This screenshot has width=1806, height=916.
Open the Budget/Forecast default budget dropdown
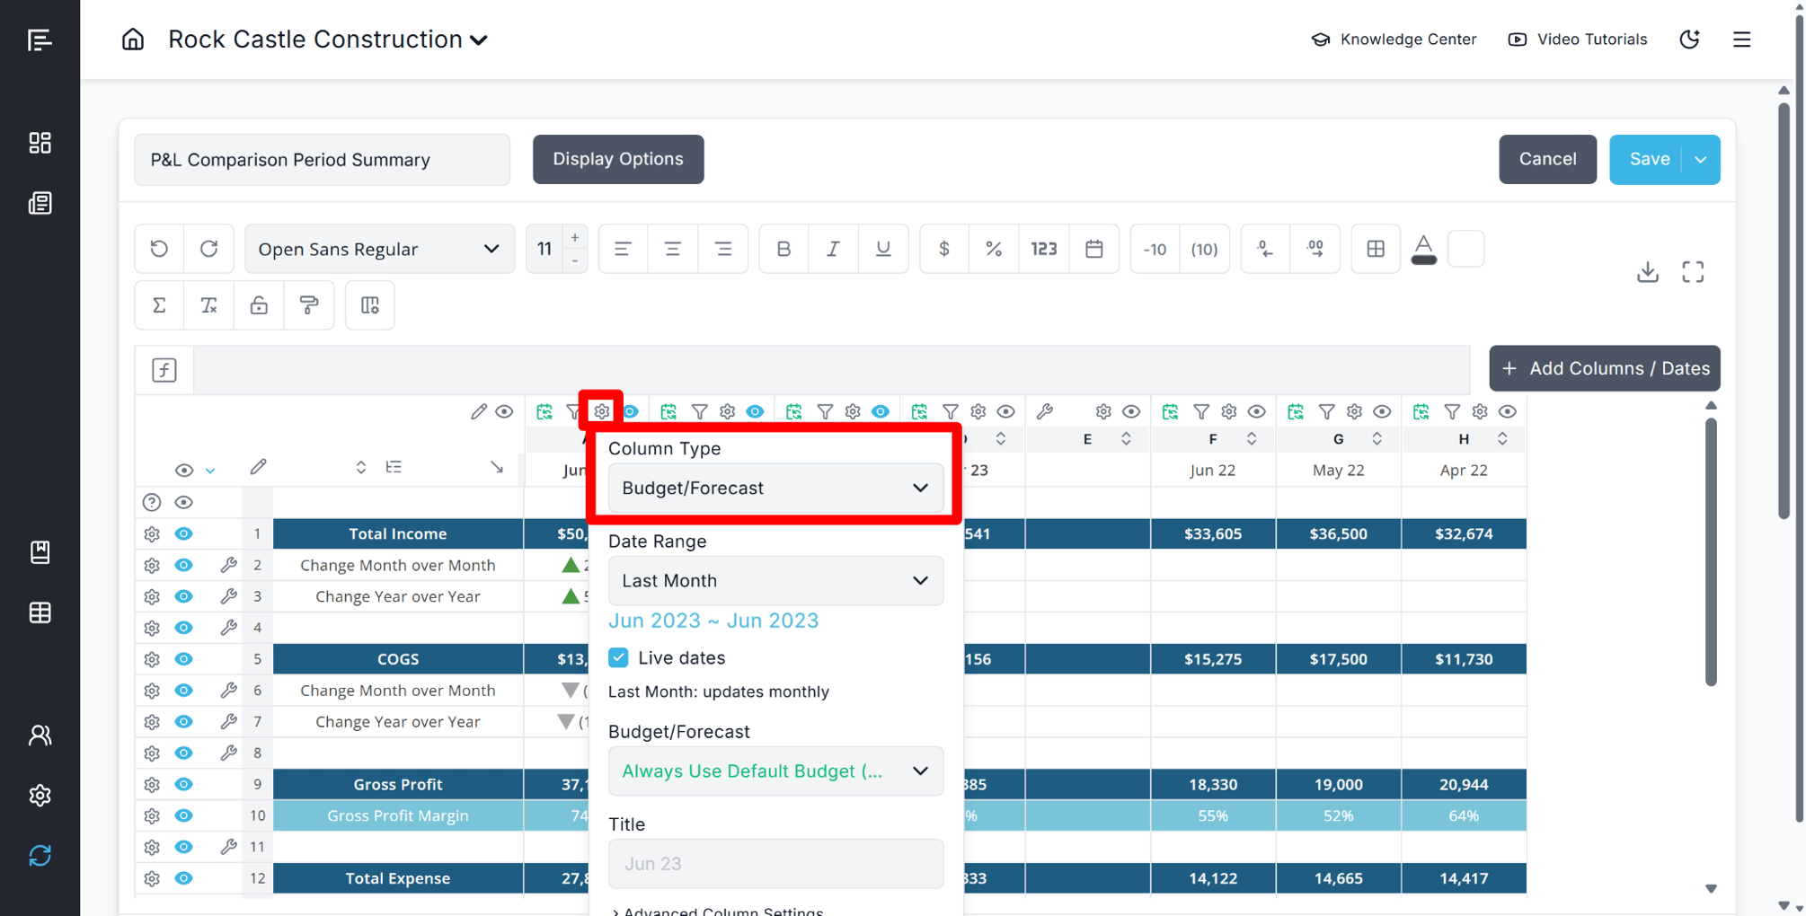coord(775,771)
